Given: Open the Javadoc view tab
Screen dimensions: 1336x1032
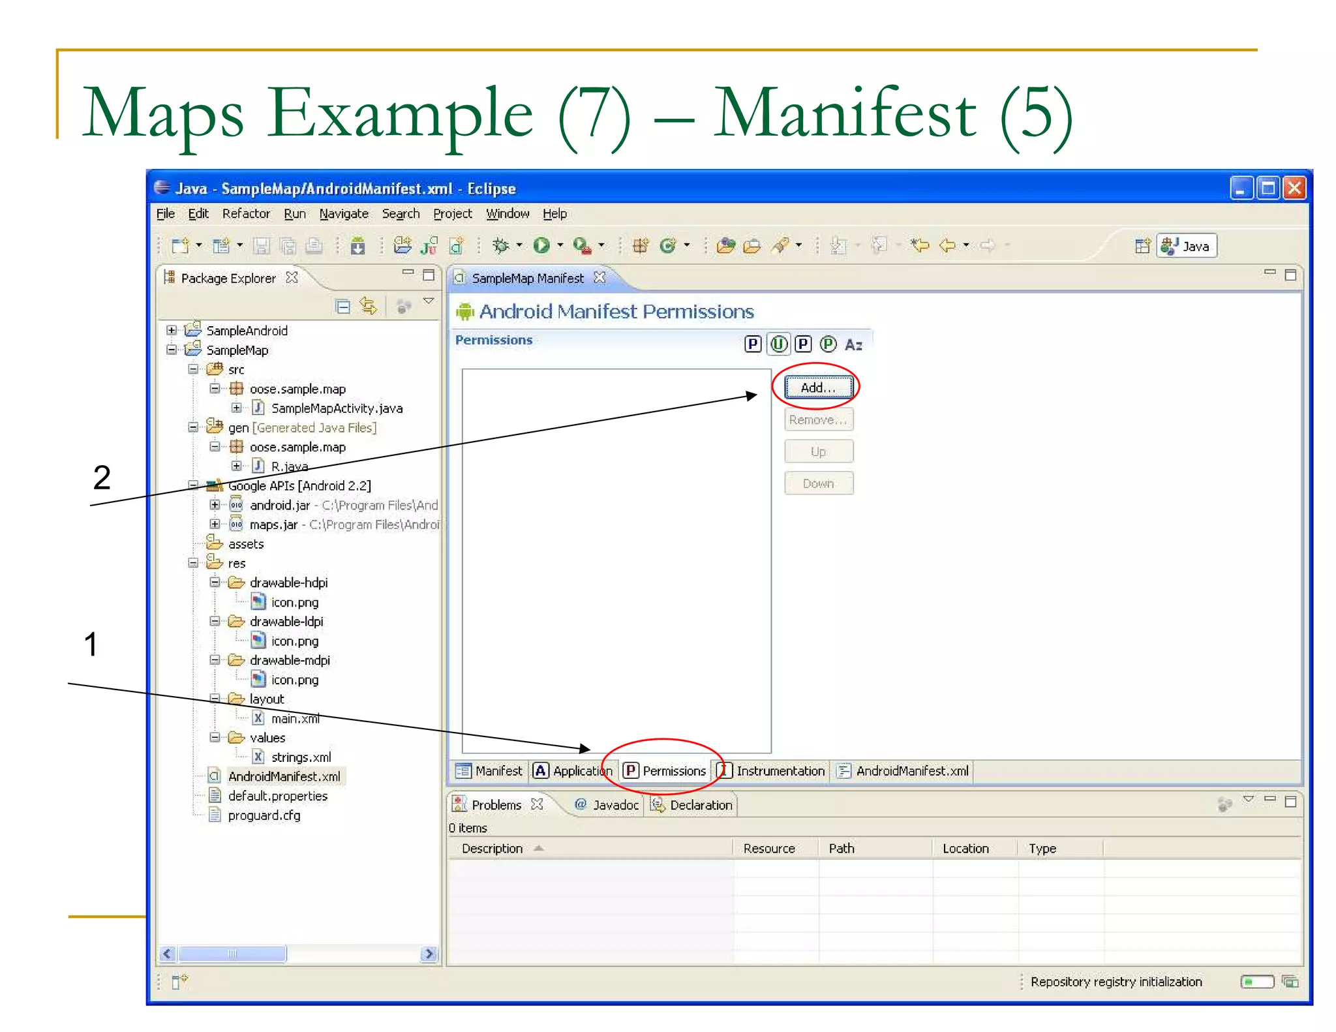Looking at the screenshot, I should coord(606,804).
